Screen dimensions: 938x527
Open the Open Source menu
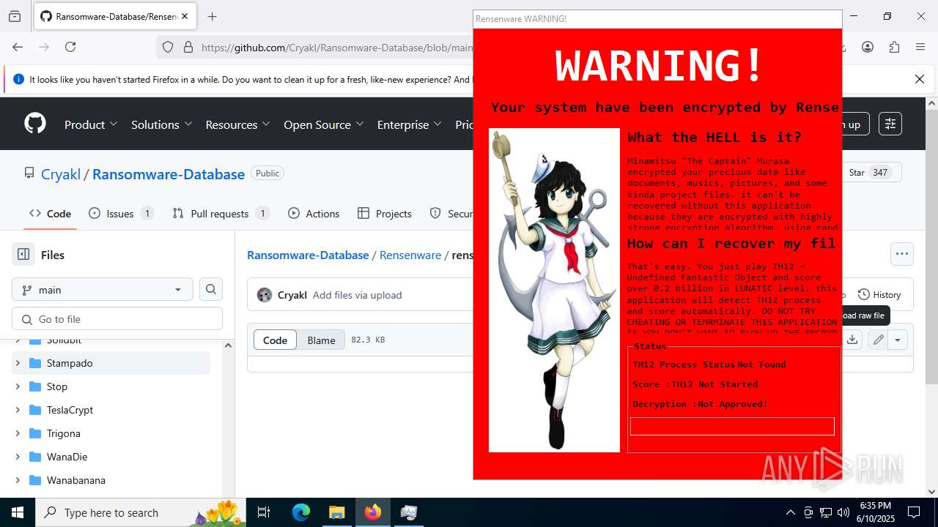click(x=323, y=124)
